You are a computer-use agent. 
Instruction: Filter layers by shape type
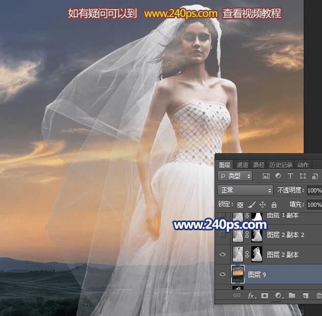(303, 176)
